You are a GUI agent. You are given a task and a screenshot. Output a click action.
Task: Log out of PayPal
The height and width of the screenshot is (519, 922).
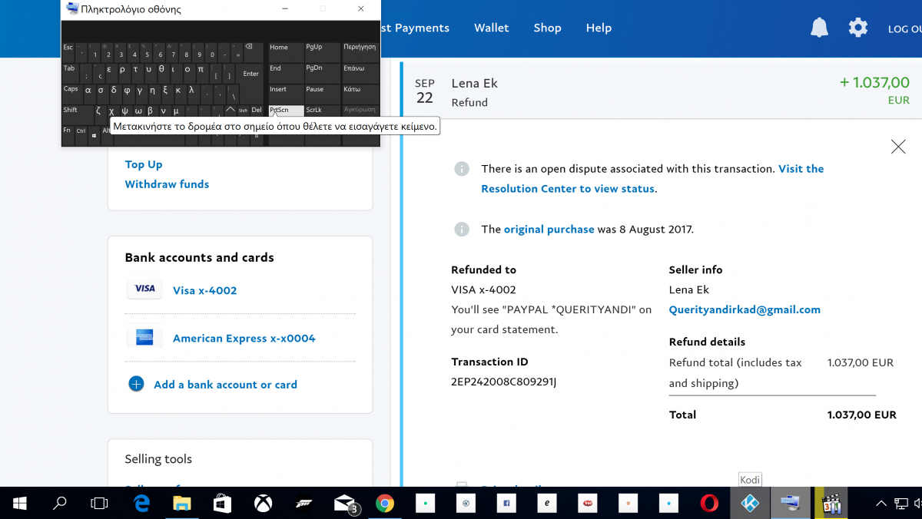pos(904,28)
